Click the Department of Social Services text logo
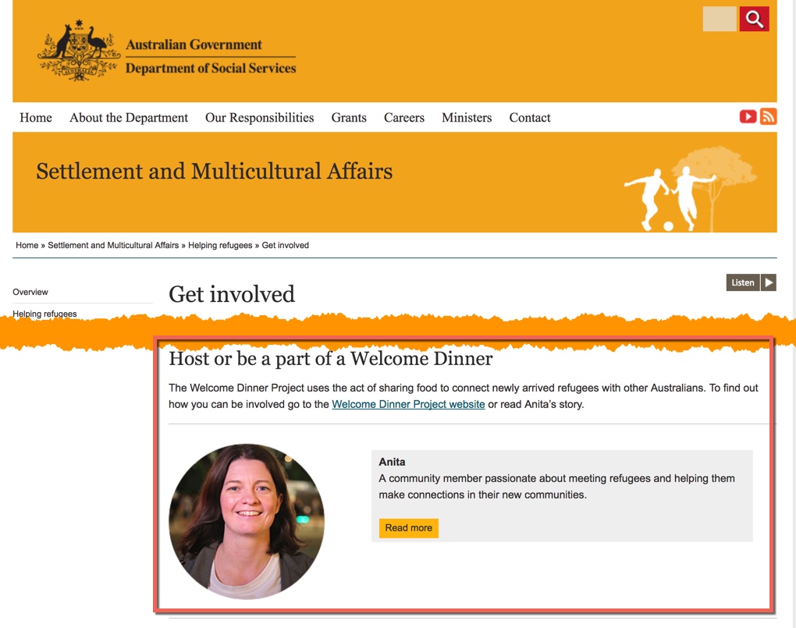Viewport: 796px width, 628px height. click(x=211, y=68)
